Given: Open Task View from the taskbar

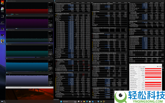Looking at the screenshot, I should 78,102.
